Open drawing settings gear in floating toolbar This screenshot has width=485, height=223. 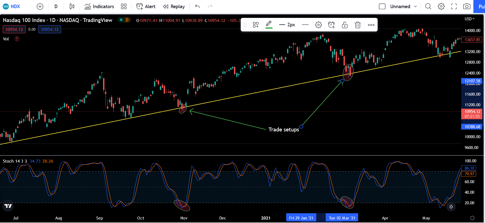pos(318,25)
